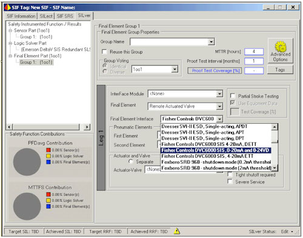Screen dimensions: 303x238
Task: Choose Dresser SVI-II ESD, Single-acting, APDT
Action: pos(216,126)
